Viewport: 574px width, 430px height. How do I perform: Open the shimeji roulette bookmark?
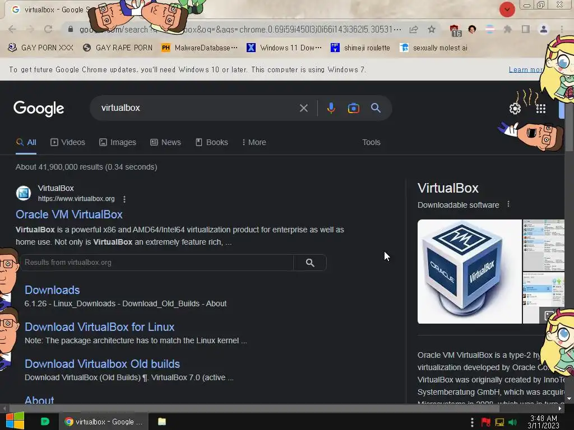point(360,48)
